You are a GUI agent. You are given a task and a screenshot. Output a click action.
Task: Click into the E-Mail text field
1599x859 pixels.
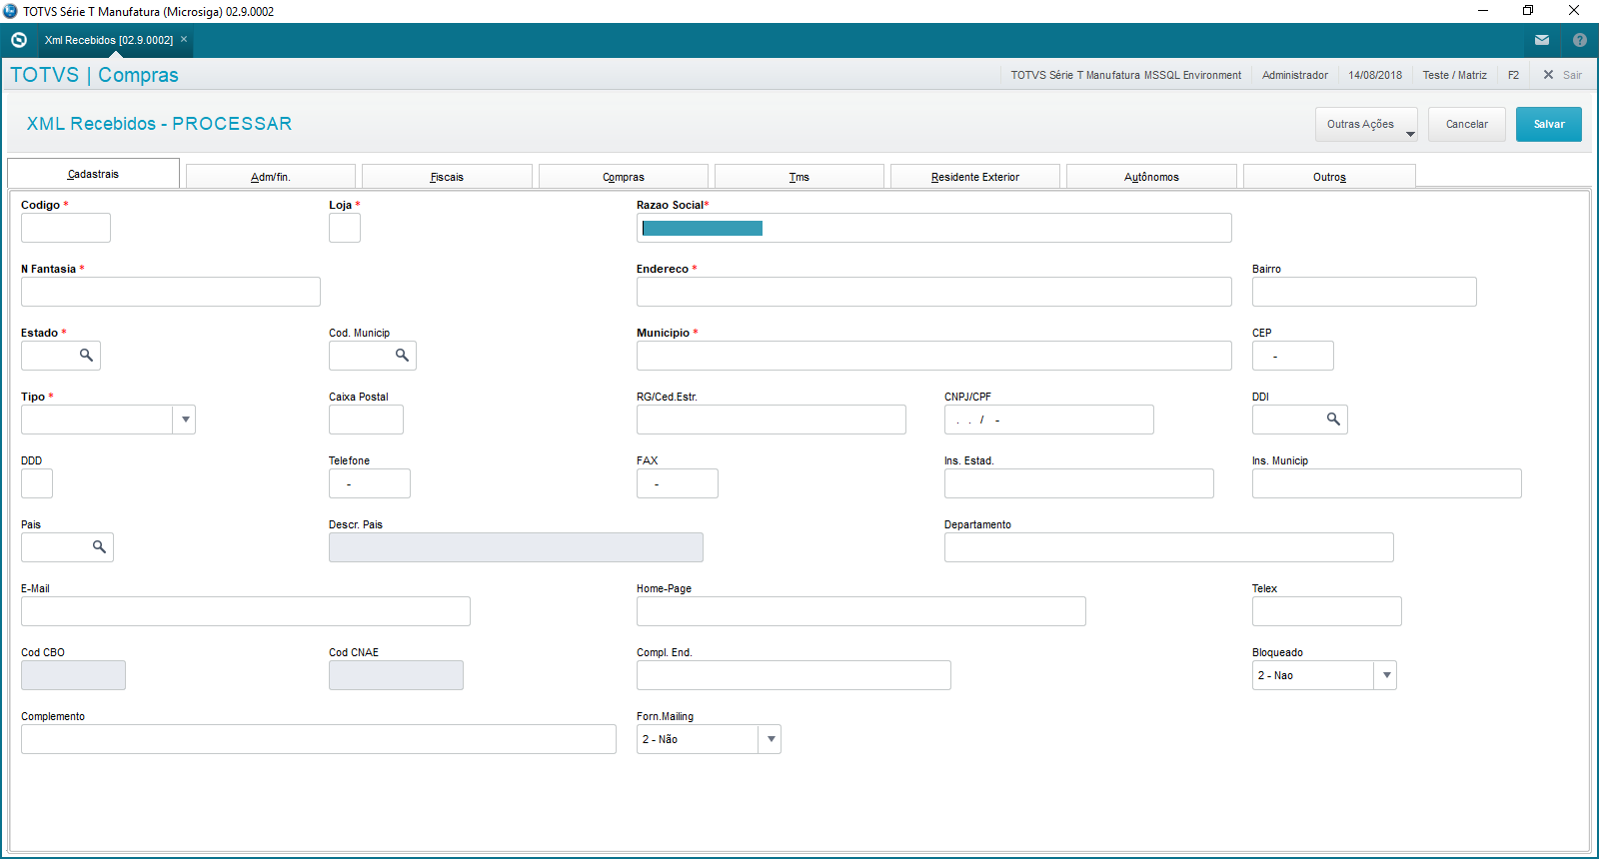click(x=245, y=612)
